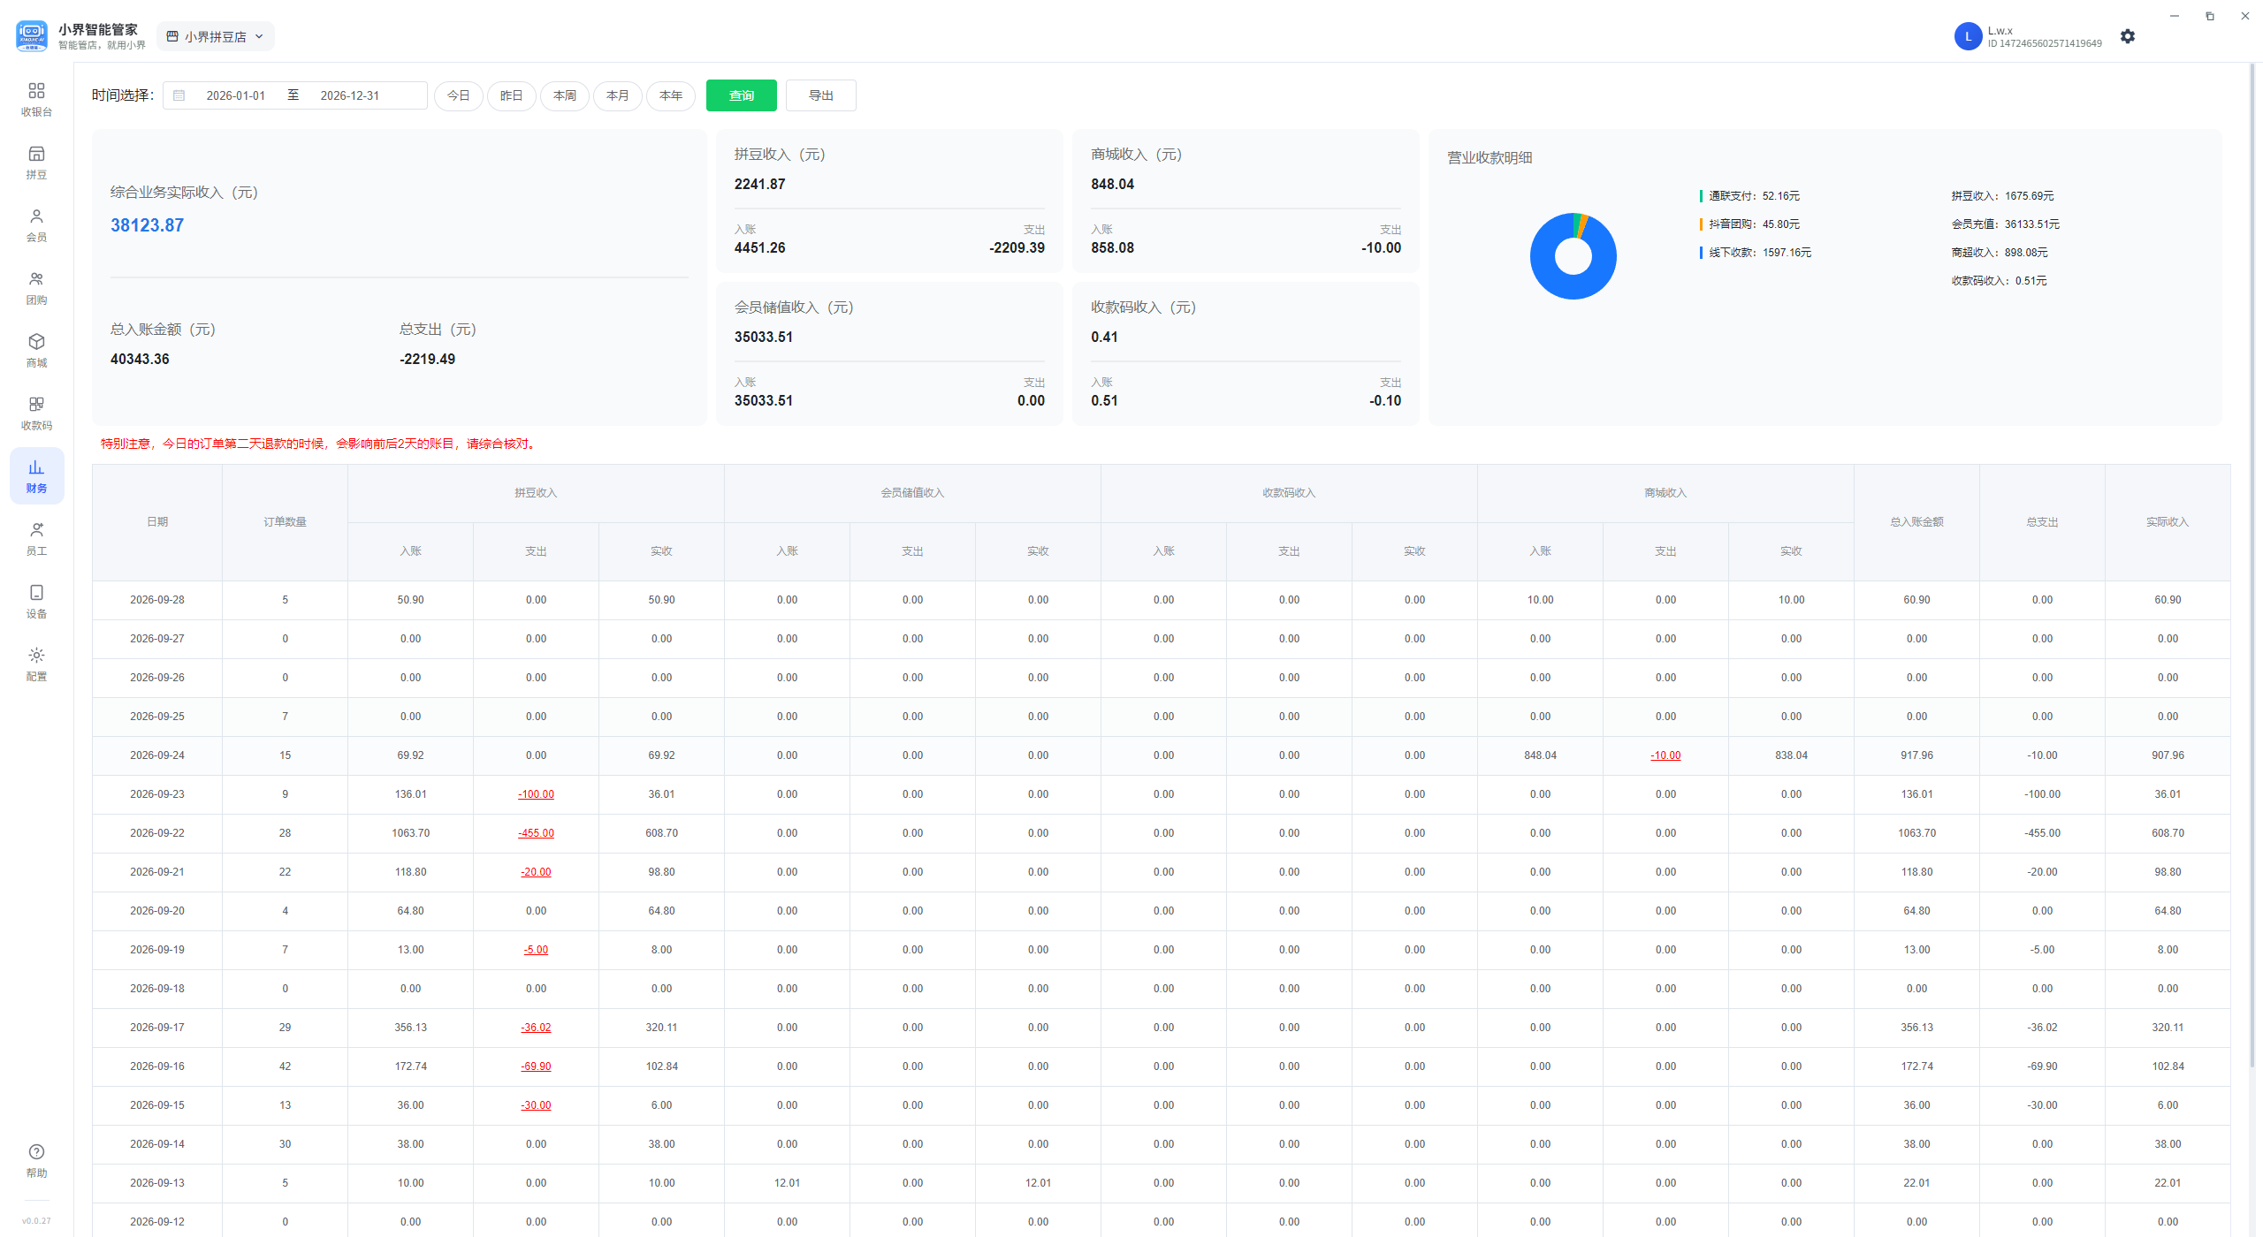Open the -100.00 refund link for 2026-09-23
Screen dimensions: 2263x1237
[536, 794]
